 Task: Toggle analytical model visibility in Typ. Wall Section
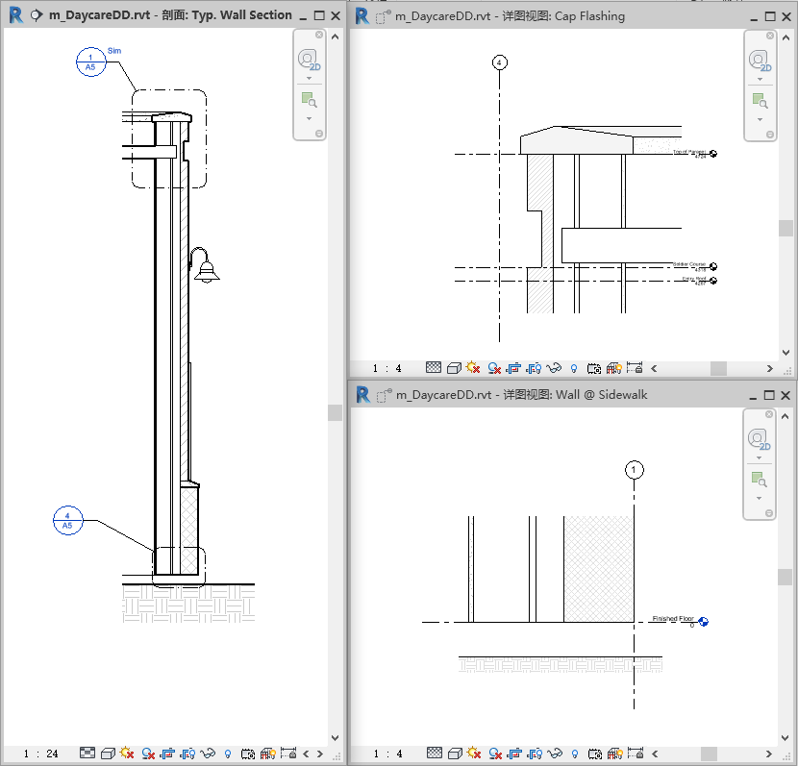267,754
